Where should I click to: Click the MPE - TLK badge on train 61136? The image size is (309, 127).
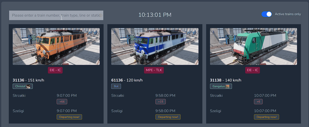pos(154,70)
